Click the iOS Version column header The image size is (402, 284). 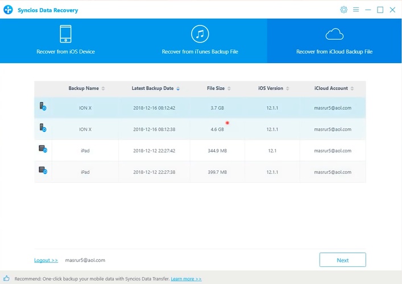[271, 89]
